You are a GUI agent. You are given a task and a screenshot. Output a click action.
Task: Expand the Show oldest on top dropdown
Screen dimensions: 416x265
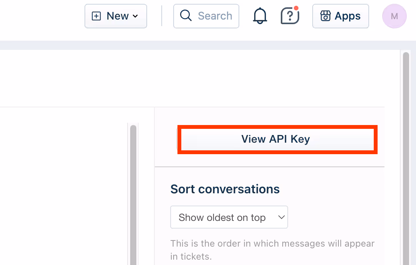[x=229, y=217]
